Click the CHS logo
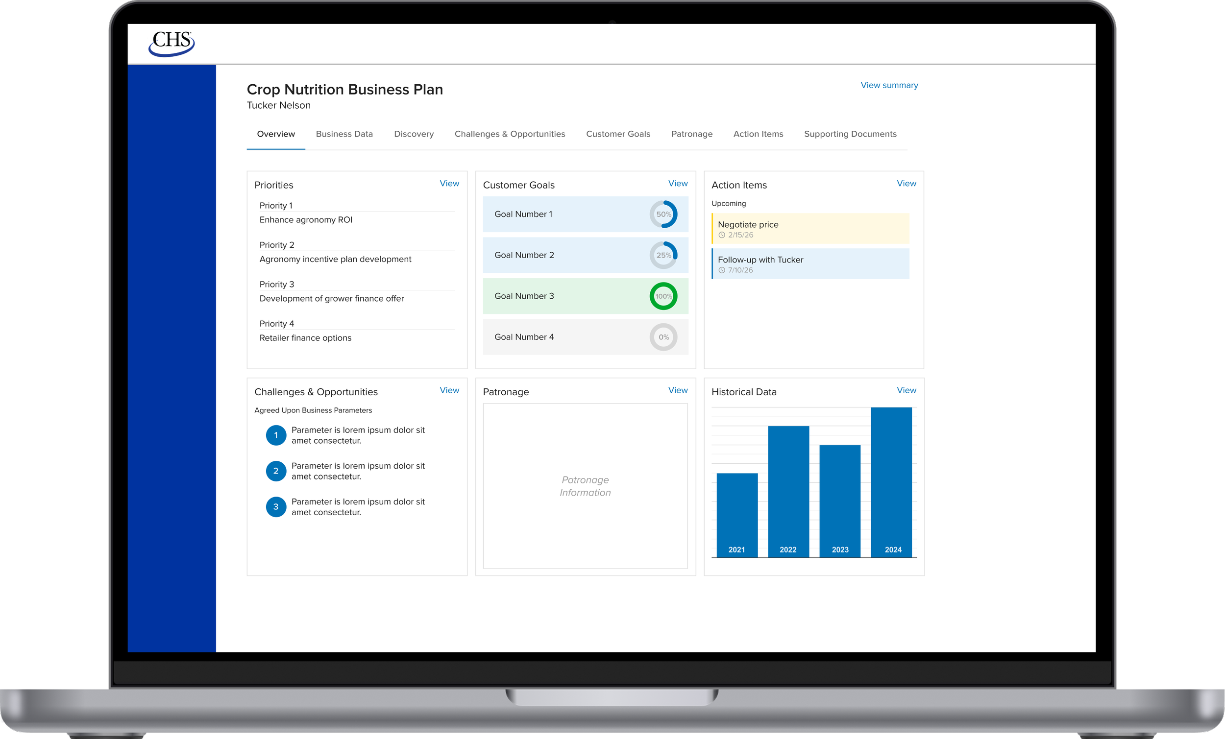 pos(171,43)
